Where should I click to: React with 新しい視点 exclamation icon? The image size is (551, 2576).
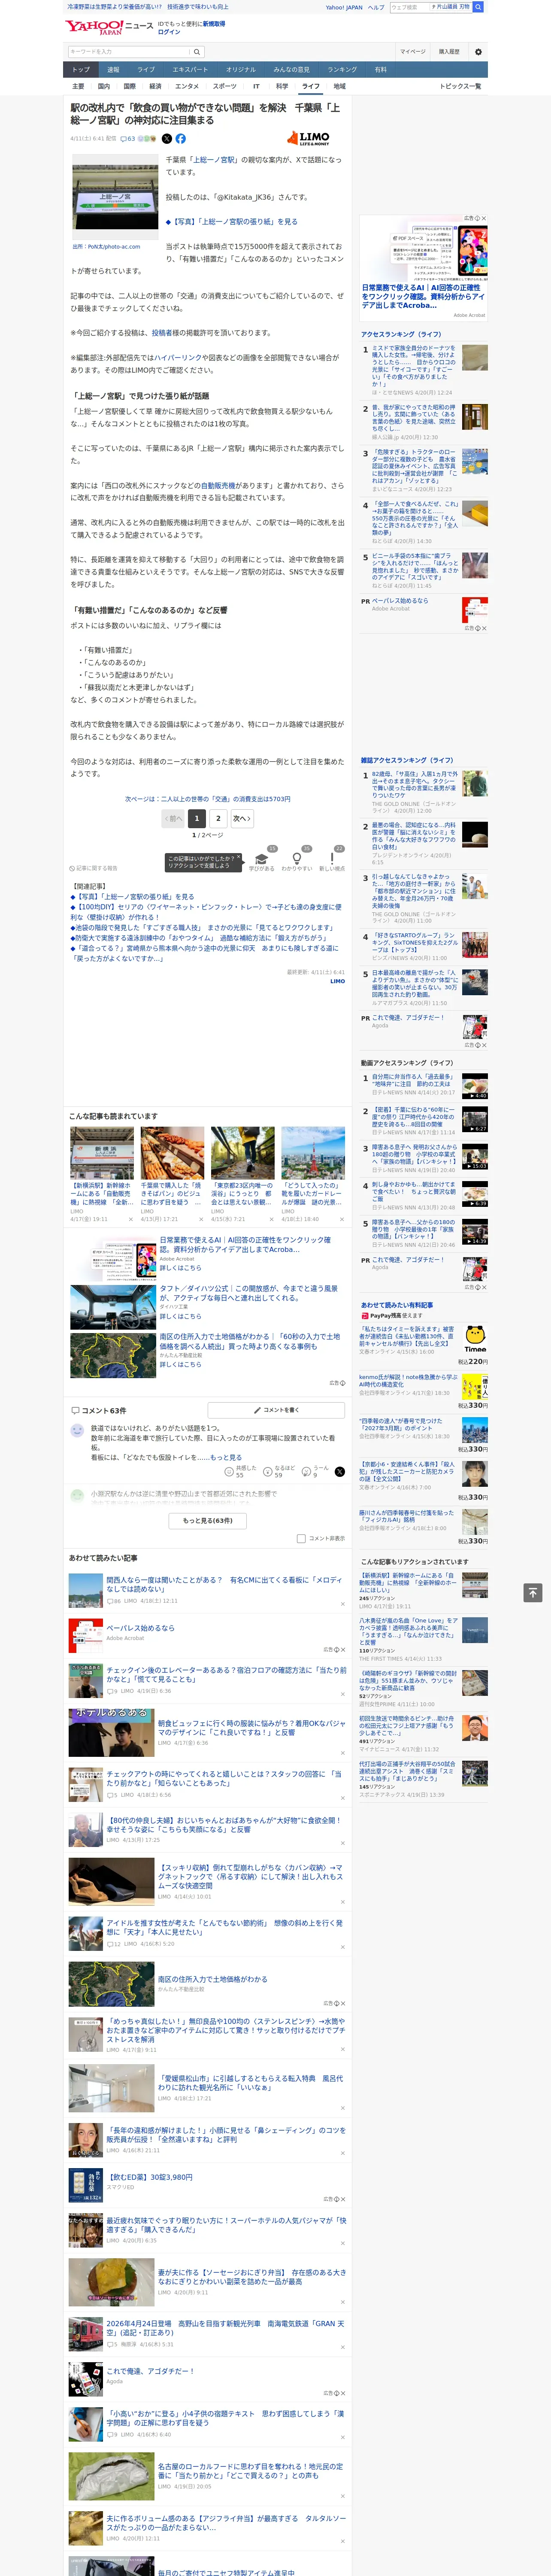[332, 859]
